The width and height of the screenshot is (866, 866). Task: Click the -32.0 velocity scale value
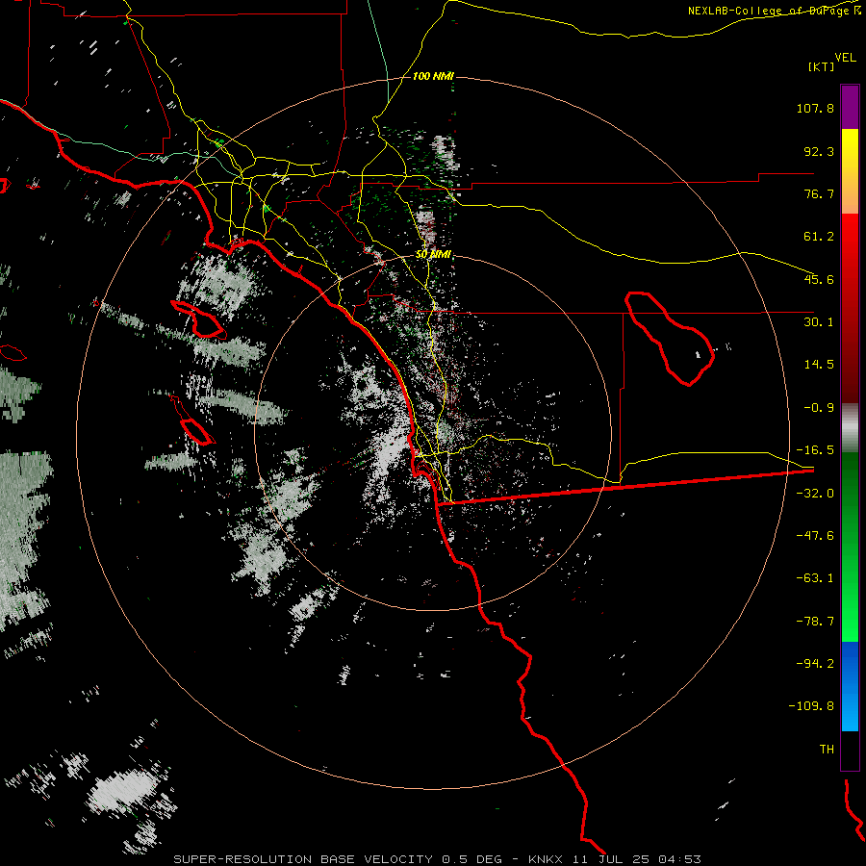point(815,494)
